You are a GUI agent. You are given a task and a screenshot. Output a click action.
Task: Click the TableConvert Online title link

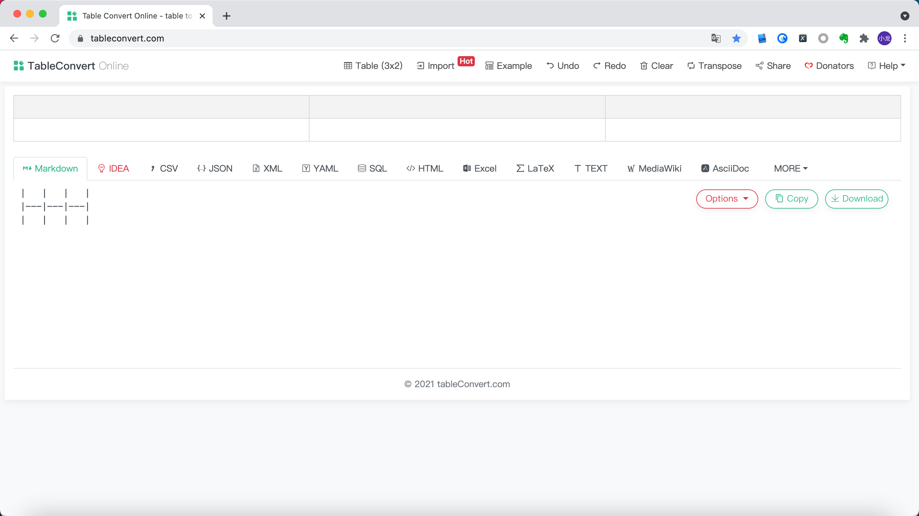coord(78,66)
